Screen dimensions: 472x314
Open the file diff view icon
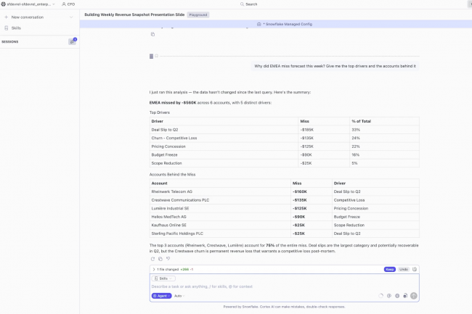pos(415,269)
